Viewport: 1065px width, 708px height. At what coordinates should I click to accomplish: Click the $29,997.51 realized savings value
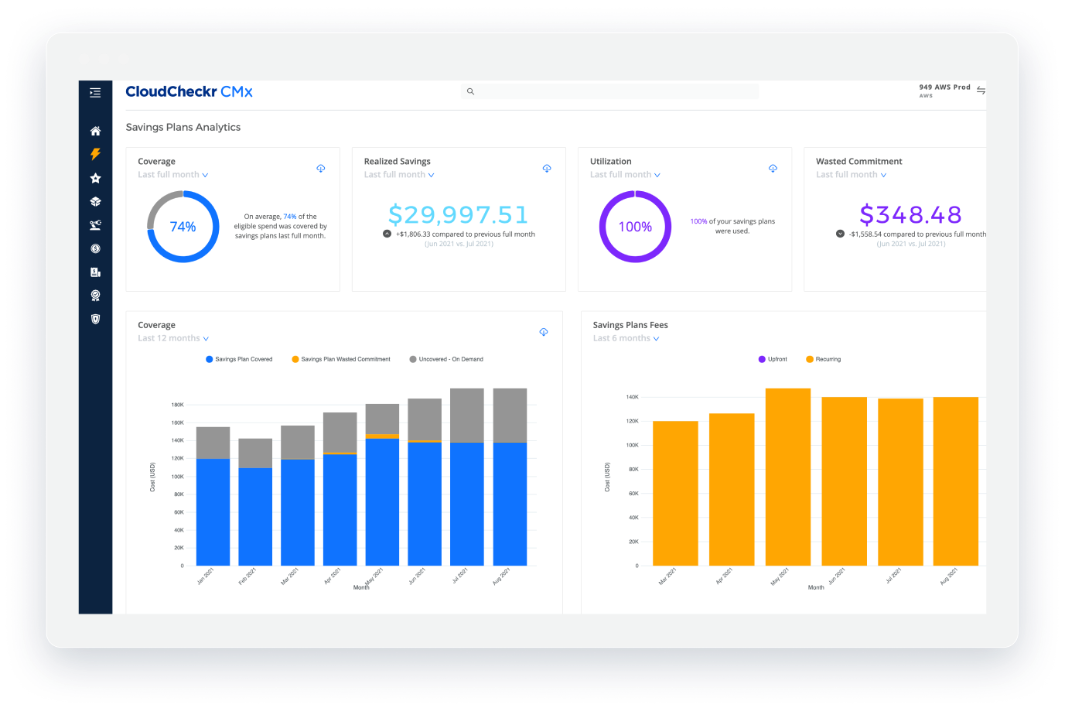tap(458, 214)
